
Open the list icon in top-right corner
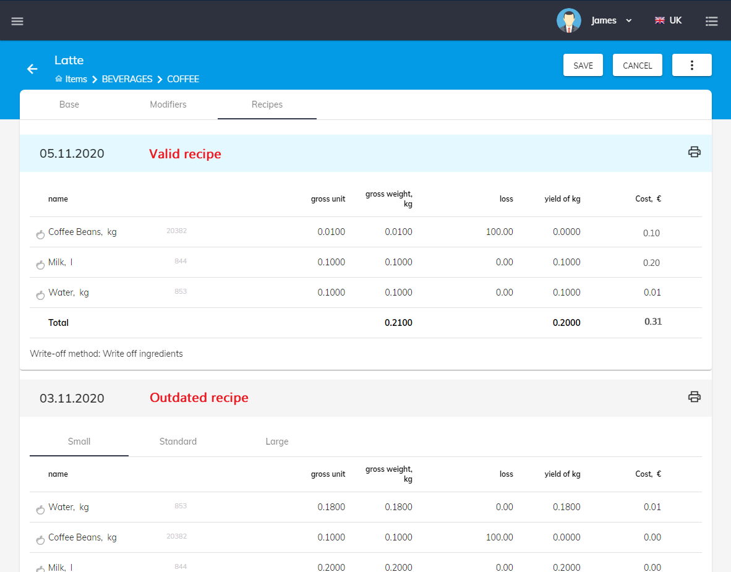711,21
